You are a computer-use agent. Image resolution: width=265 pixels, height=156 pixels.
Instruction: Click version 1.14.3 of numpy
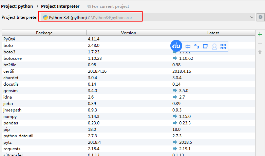click(x=93, y=117)
